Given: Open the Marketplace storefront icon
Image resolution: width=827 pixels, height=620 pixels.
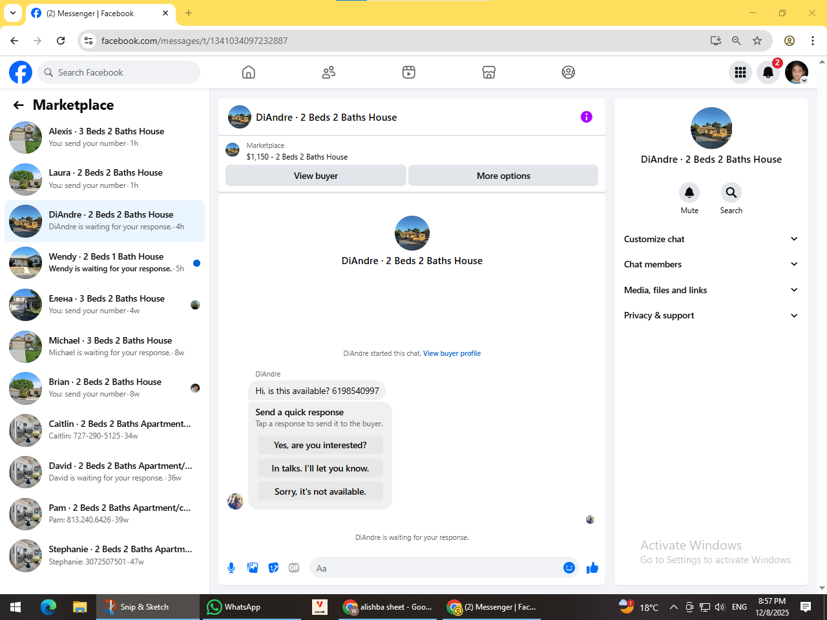Looking at the screenshot, I should [x=489, y=72].
